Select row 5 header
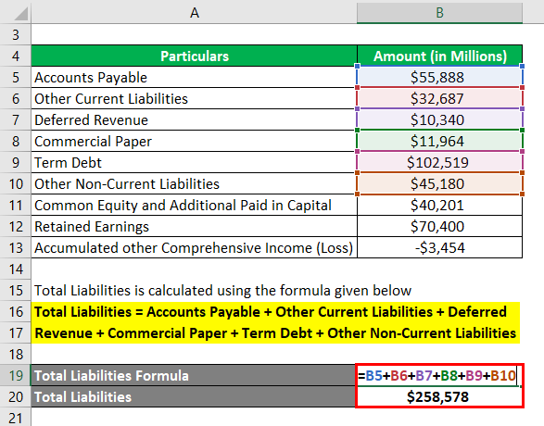The image size is (544, 426). click(x=16, y=77)
